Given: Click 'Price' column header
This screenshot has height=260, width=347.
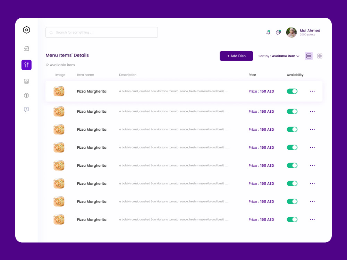Looking at the screenshot, I should 252,75.
